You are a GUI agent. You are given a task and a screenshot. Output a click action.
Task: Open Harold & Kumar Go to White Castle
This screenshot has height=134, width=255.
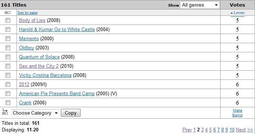(x=57, y=29)
